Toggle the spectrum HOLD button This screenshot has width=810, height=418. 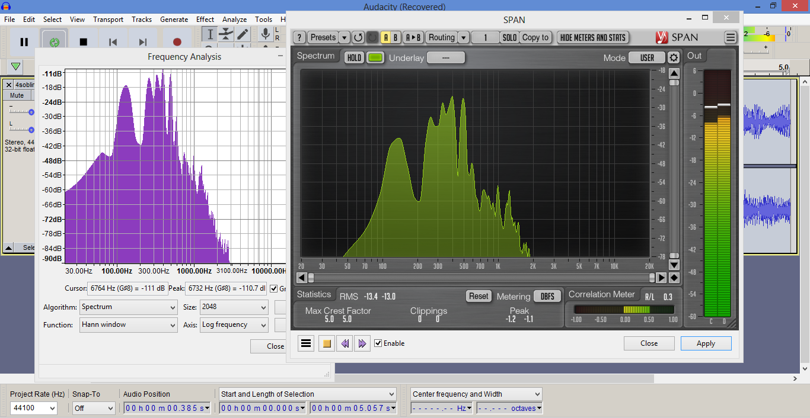tap(354, 57)
